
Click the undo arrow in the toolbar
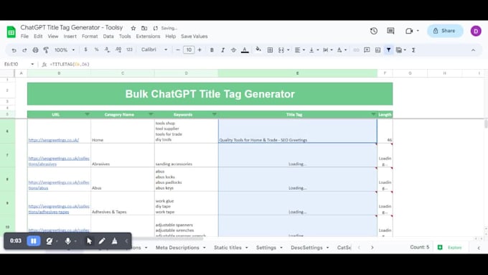(x=14, y=50)
